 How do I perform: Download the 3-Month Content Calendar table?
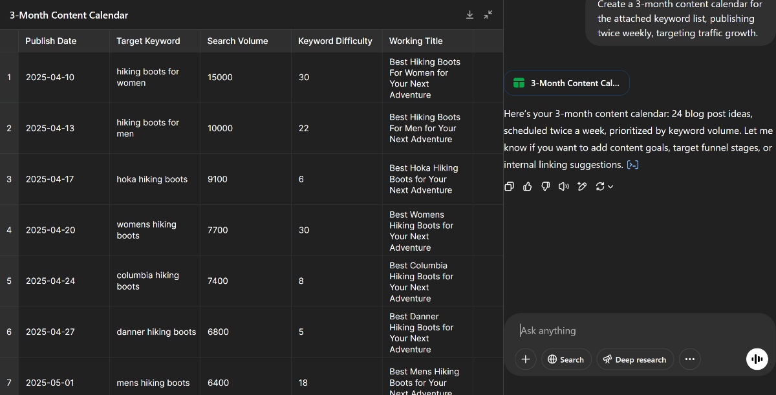(x=469, y=15)
